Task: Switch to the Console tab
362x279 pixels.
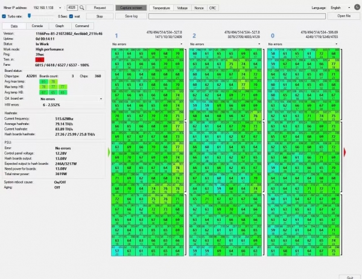Action: click(37, 27)
